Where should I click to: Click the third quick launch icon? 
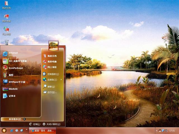[22, 131]
